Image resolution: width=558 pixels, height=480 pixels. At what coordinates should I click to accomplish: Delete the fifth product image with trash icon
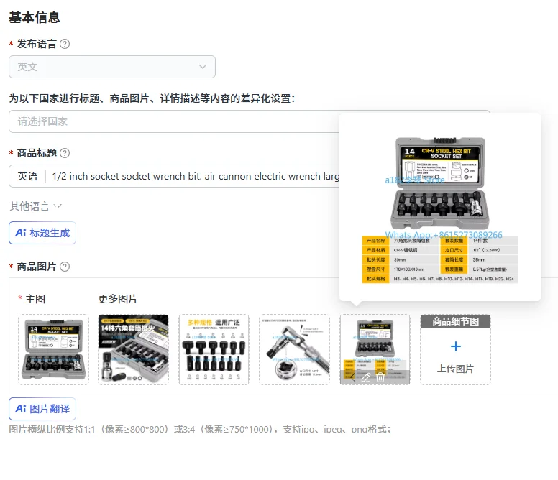tap(380, 377)
